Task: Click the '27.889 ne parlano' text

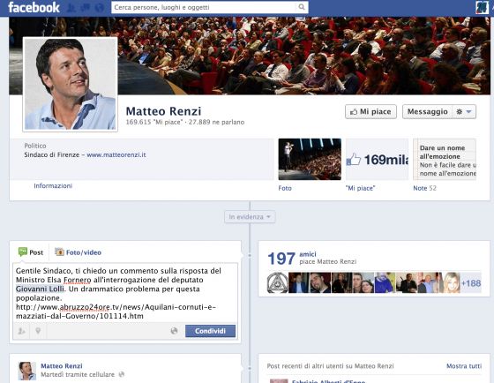Action: 216,122
